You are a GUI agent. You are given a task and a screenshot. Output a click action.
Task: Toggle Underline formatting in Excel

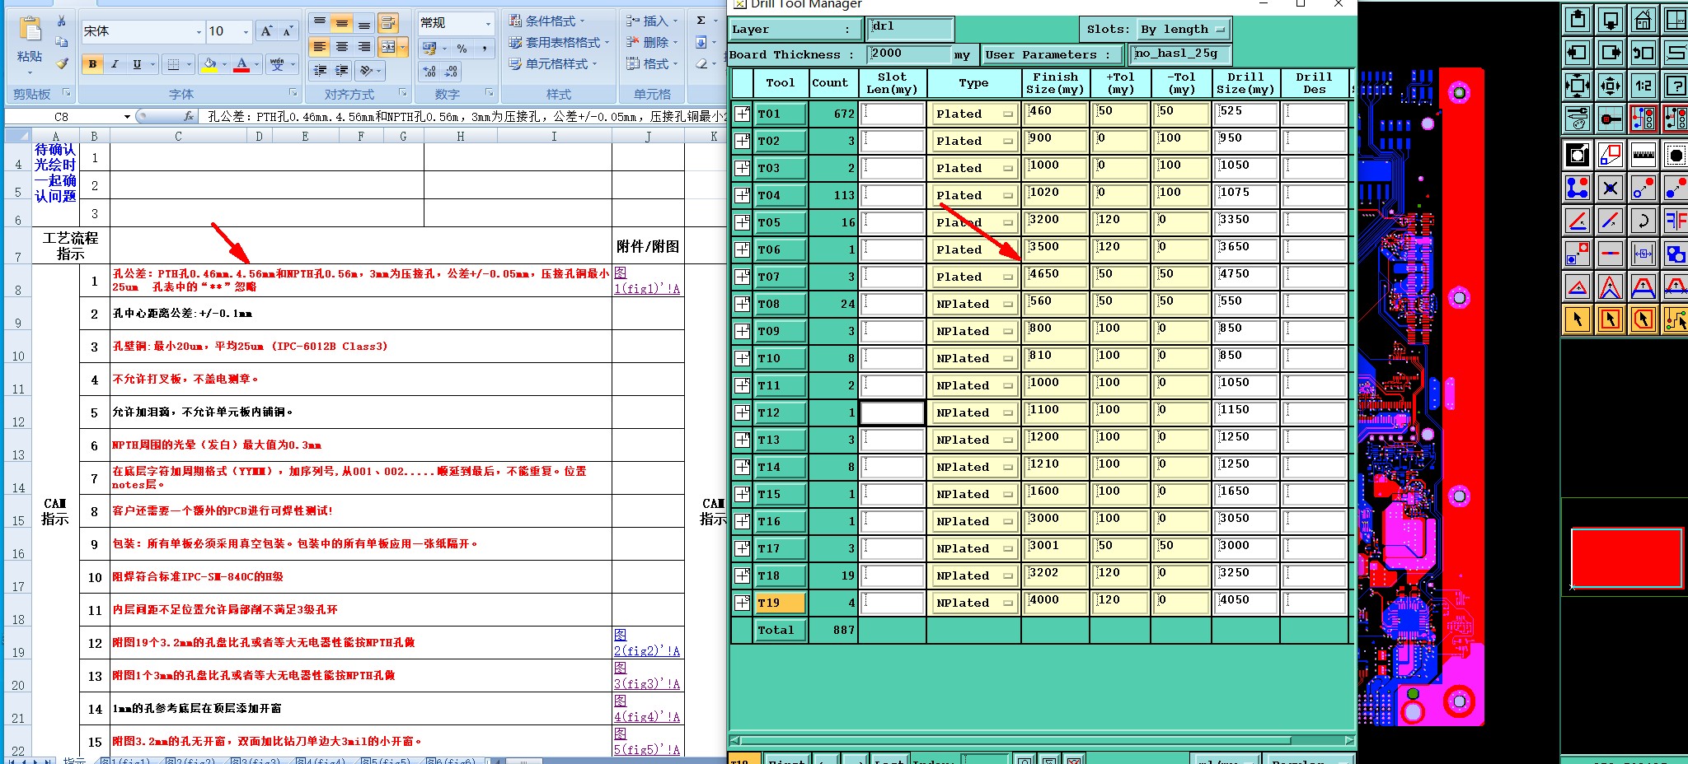137,64
